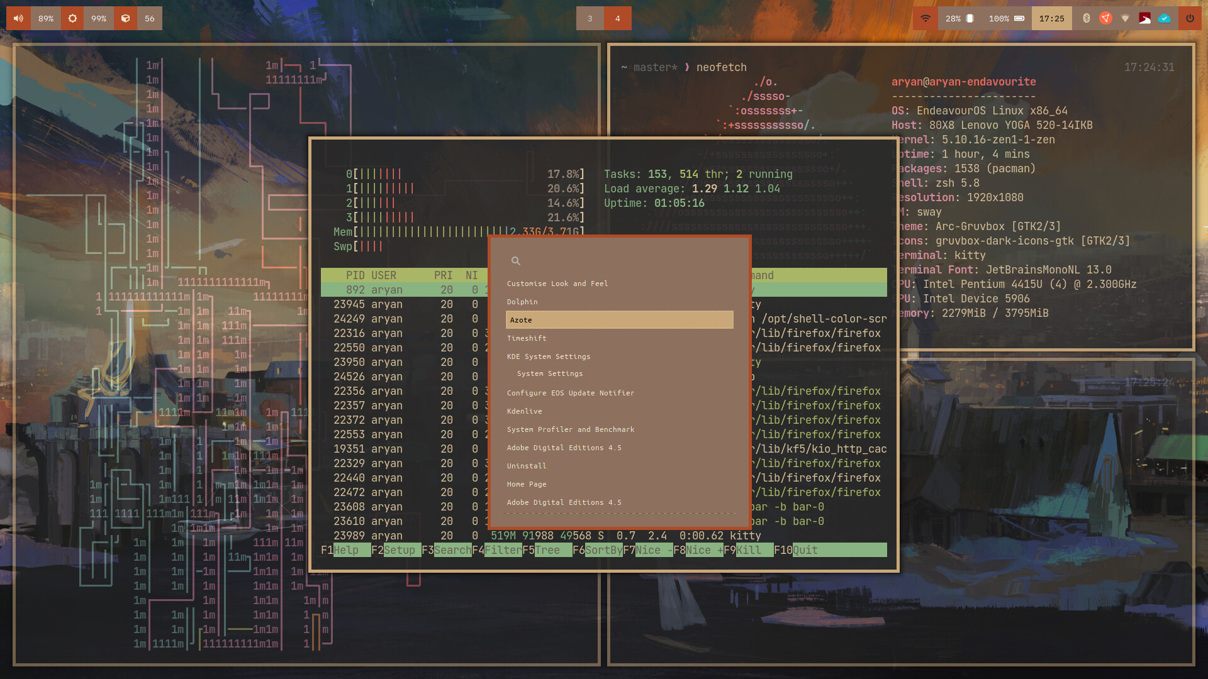Focus the launcher search input field
Screen dimensions: 1208x679
point(620,261)
